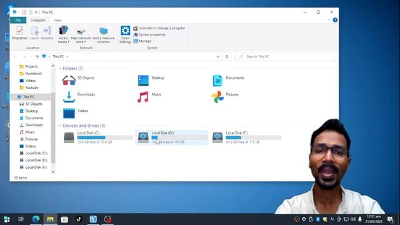Image resolution: width=400 pixels, height=225 pixels.
Task: Open the notification center icon
Action: click(390, 219)
